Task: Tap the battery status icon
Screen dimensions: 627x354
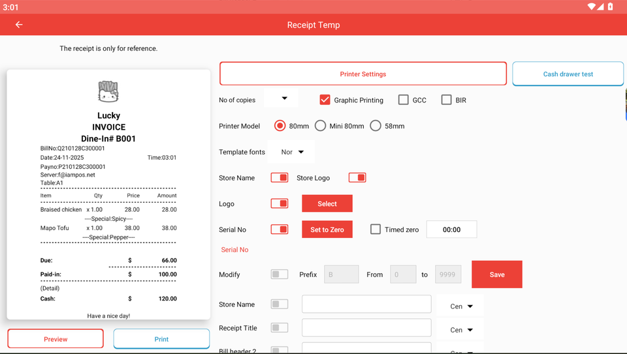Action: 611,7
